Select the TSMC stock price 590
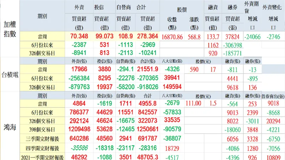Image resolution: width=285 pixels, height=160 pixels. (194, 69)
